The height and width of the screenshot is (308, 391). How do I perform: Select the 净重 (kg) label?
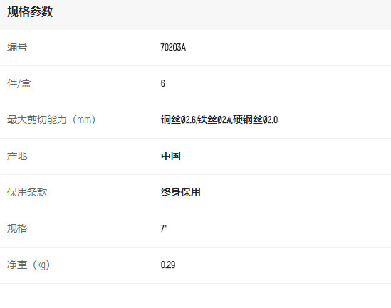pyautogui.click(x=28, y=265)
